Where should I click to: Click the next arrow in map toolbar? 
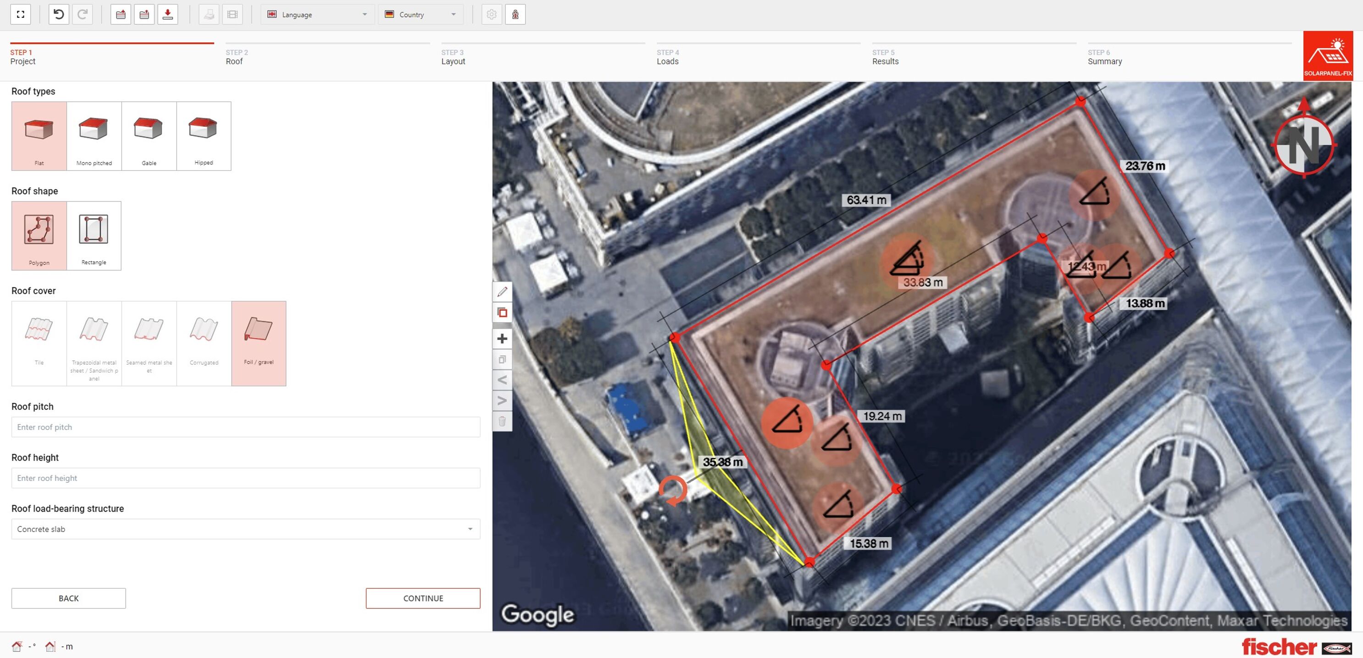(502, 401)
